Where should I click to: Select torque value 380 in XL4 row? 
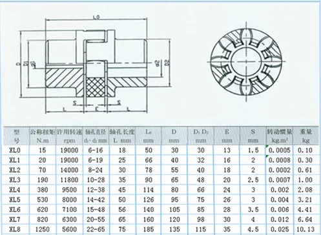pos(43,190)
